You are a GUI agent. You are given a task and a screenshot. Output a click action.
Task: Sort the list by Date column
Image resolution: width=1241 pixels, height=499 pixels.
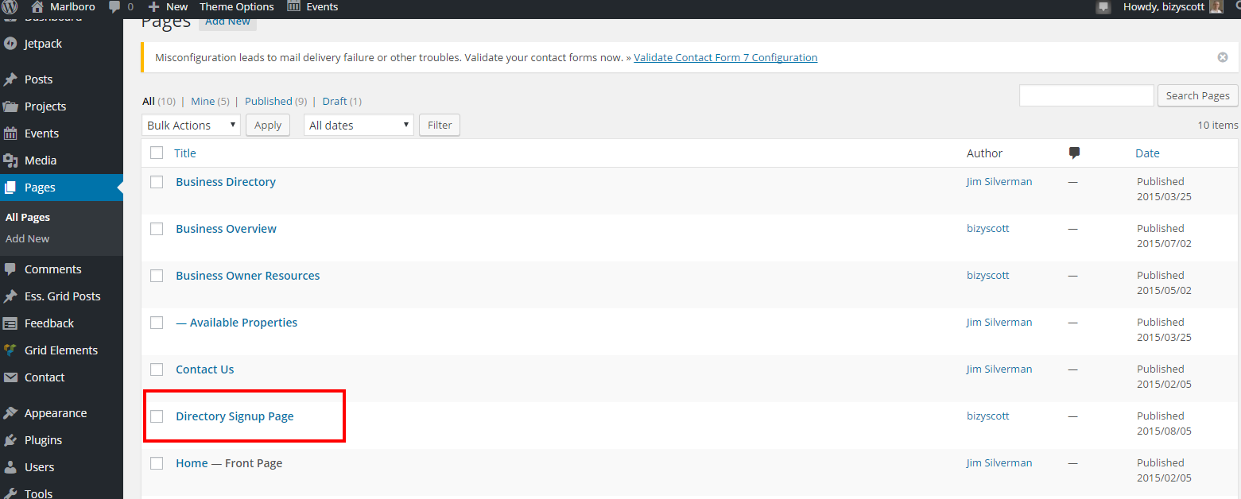[1147, 153]
